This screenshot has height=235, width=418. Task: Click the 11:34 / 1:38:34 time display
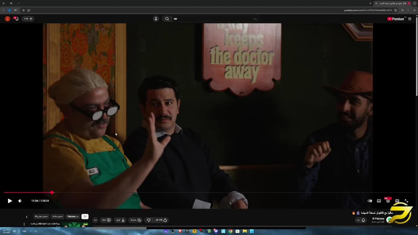(40, 201)
